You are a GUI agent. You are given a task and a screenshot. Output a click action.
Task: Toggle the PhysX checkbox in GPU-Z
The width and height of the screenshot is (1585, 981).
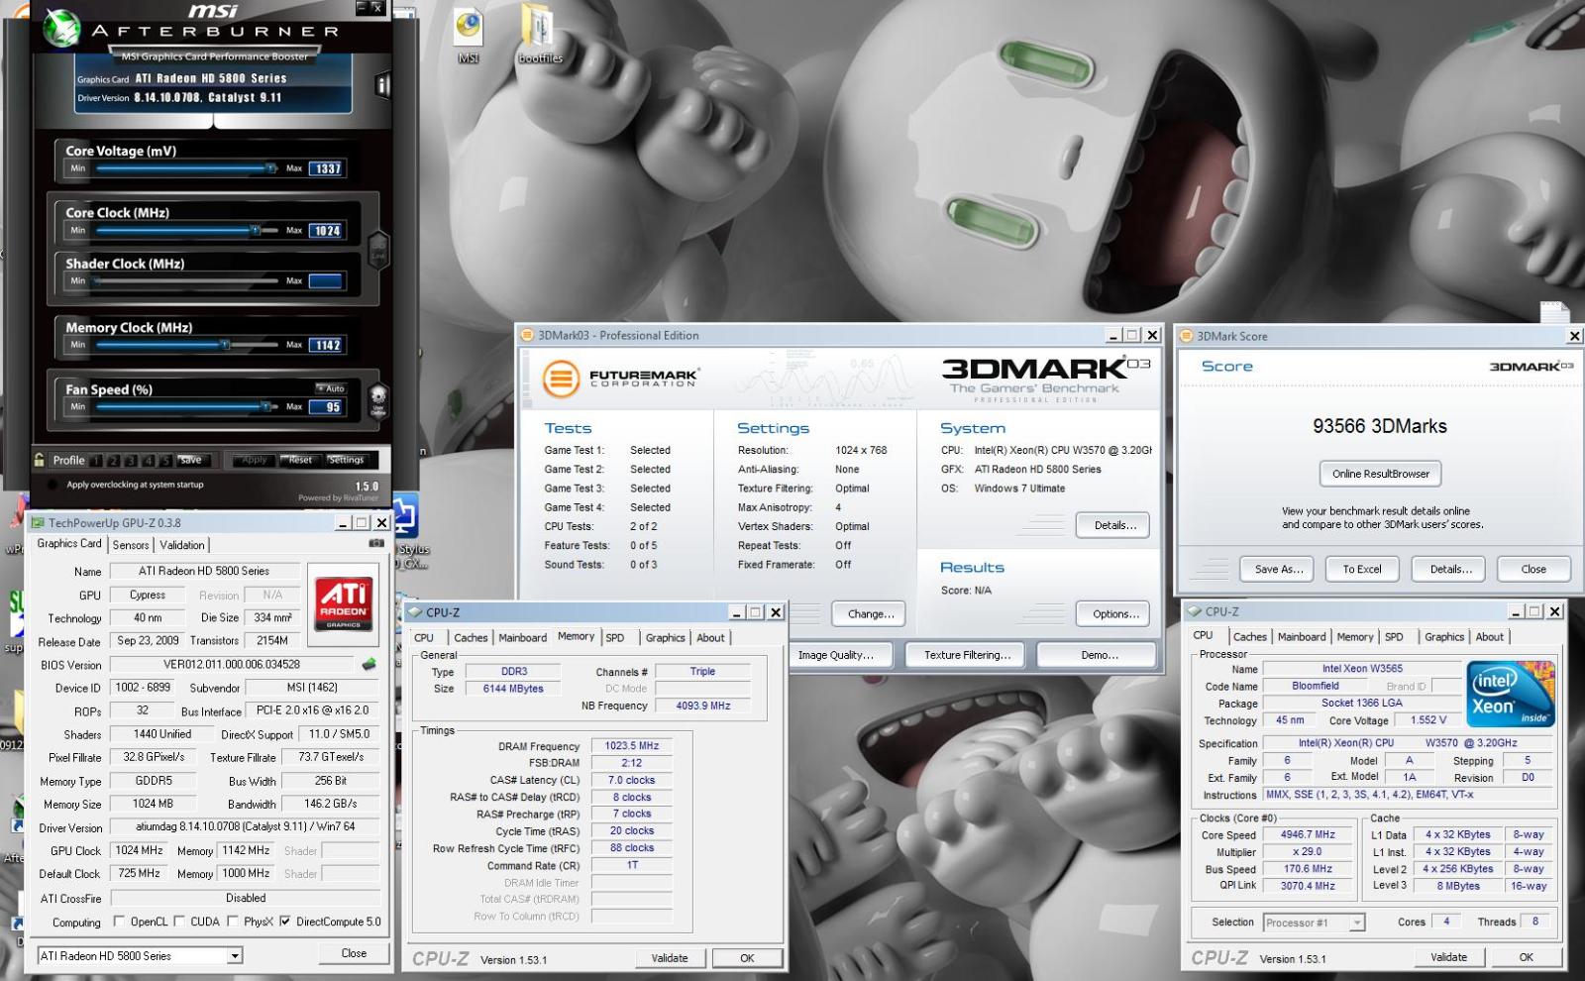pos(233,922)
